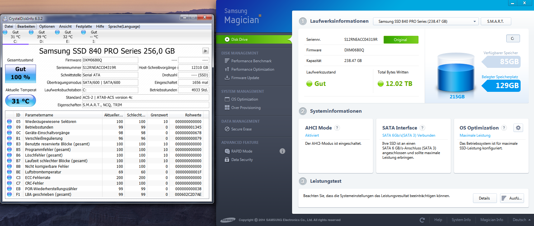Click the Disk Drive radio icon
This screenshot has height=226, width=534.
[227, 40]
